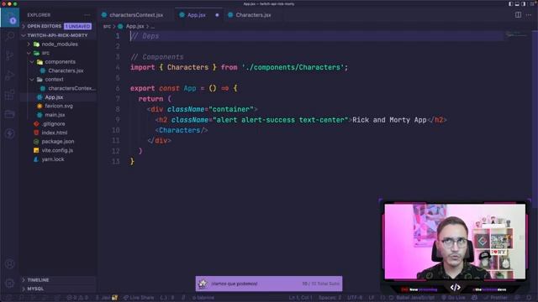
Task: Open vite.config.js in the file tree
Action: pos(57,150)
